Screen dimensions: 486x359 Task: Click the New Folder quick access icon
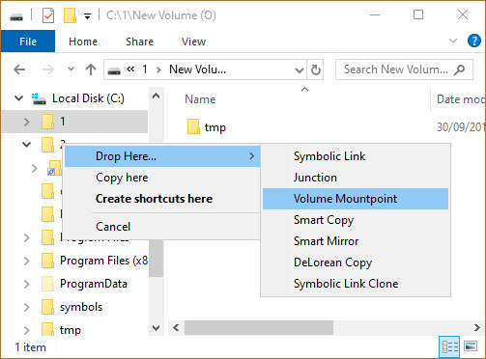(70, 15)
